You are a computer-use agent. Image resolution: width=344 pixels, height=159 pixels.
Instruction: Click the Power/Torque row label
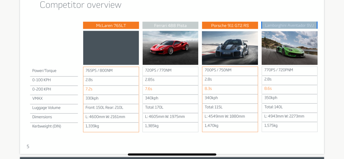click(x=44, y=71)
